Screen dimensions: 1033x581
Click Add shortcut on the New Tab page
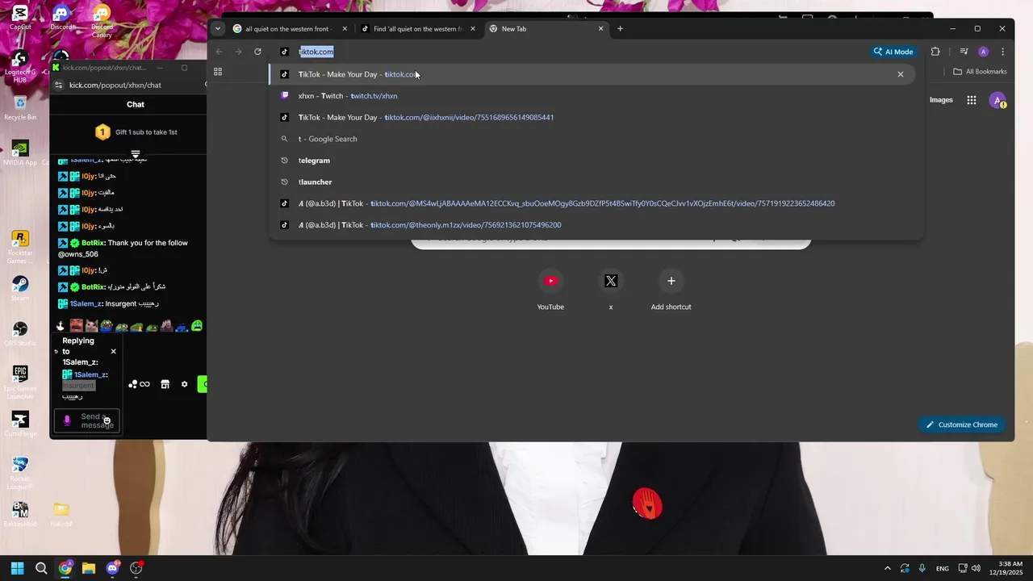click(671, 290)
